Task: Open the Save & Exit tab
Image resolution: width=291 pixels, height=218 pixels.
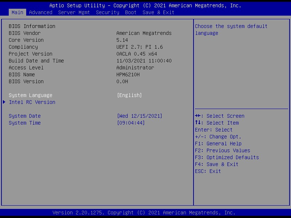Action: pyautogui.click(x=158, y=12)
